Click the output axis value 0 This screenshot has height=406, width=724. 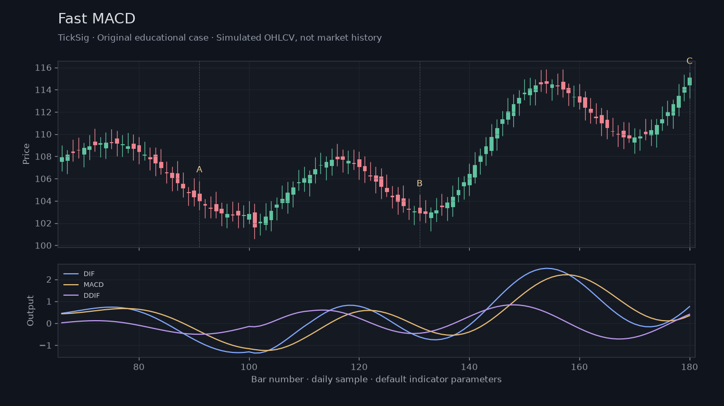(x=49, y=324)
